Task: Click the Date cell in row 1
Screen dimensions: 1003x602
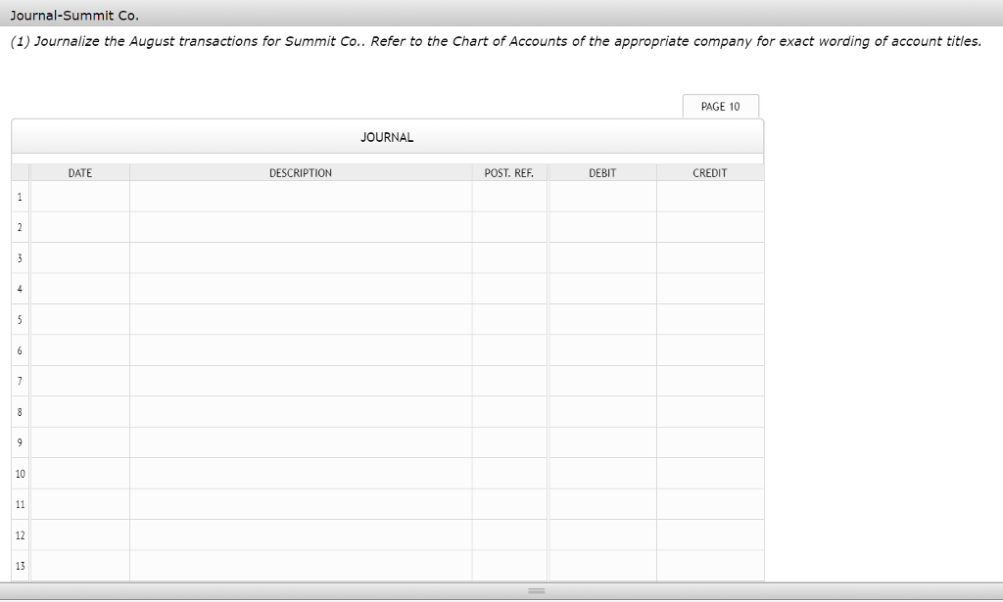Action: [80, 197]
